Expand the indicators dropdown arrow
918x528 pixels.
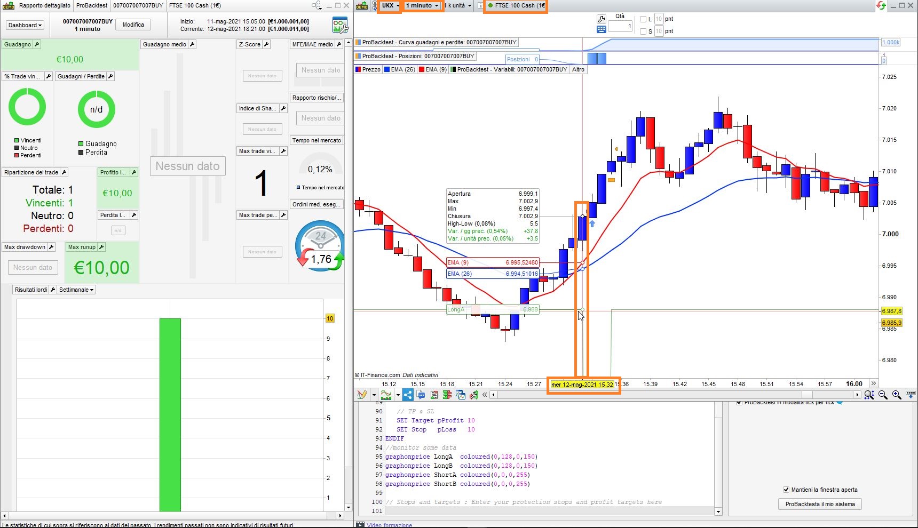pyautogui.click(x=398, y=395)
